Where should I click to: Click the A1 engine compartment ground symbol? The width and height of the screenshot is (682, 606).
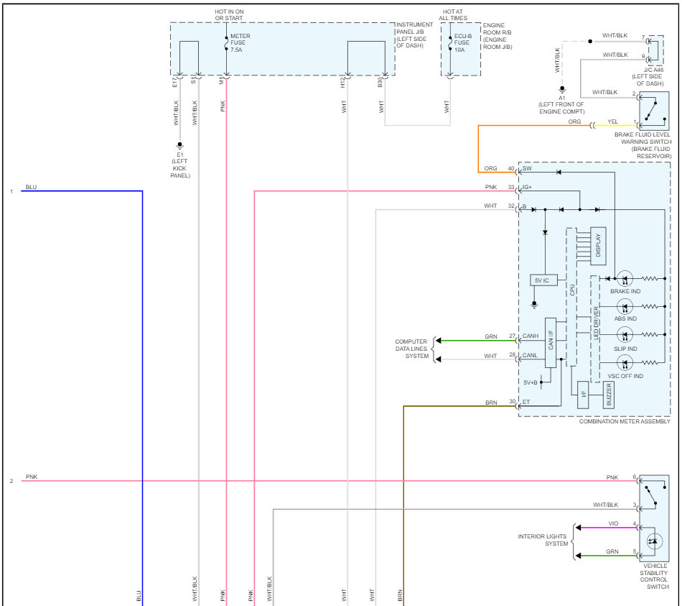tap(562, 89)
